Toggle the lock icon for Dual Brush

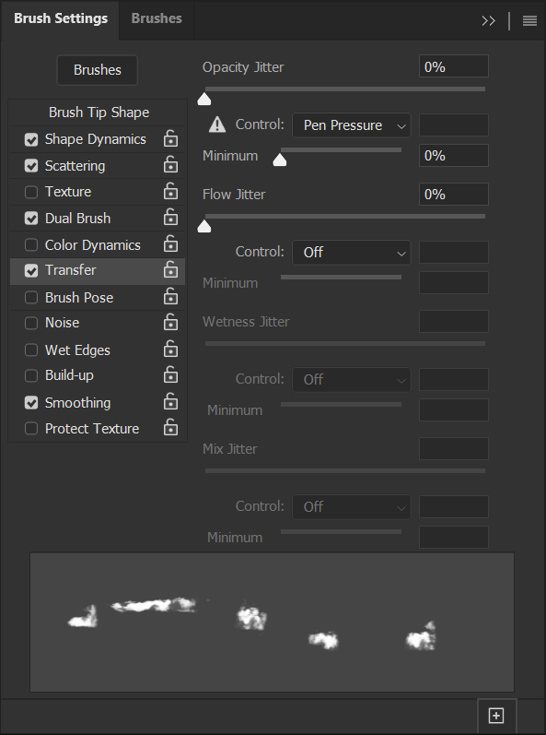pyautogui.click(x=170, y=218)
